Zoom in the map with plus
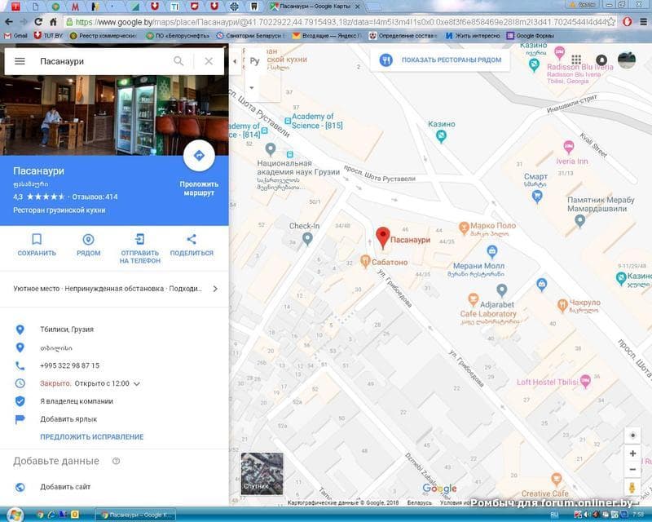 pos(632,453)
